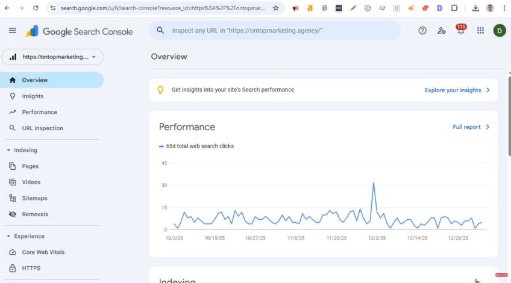Image resolution: width=511 pixels, height=283 pixels.
Task: Select URL inspection in sidebar
Action: click(x=42, y=128)
